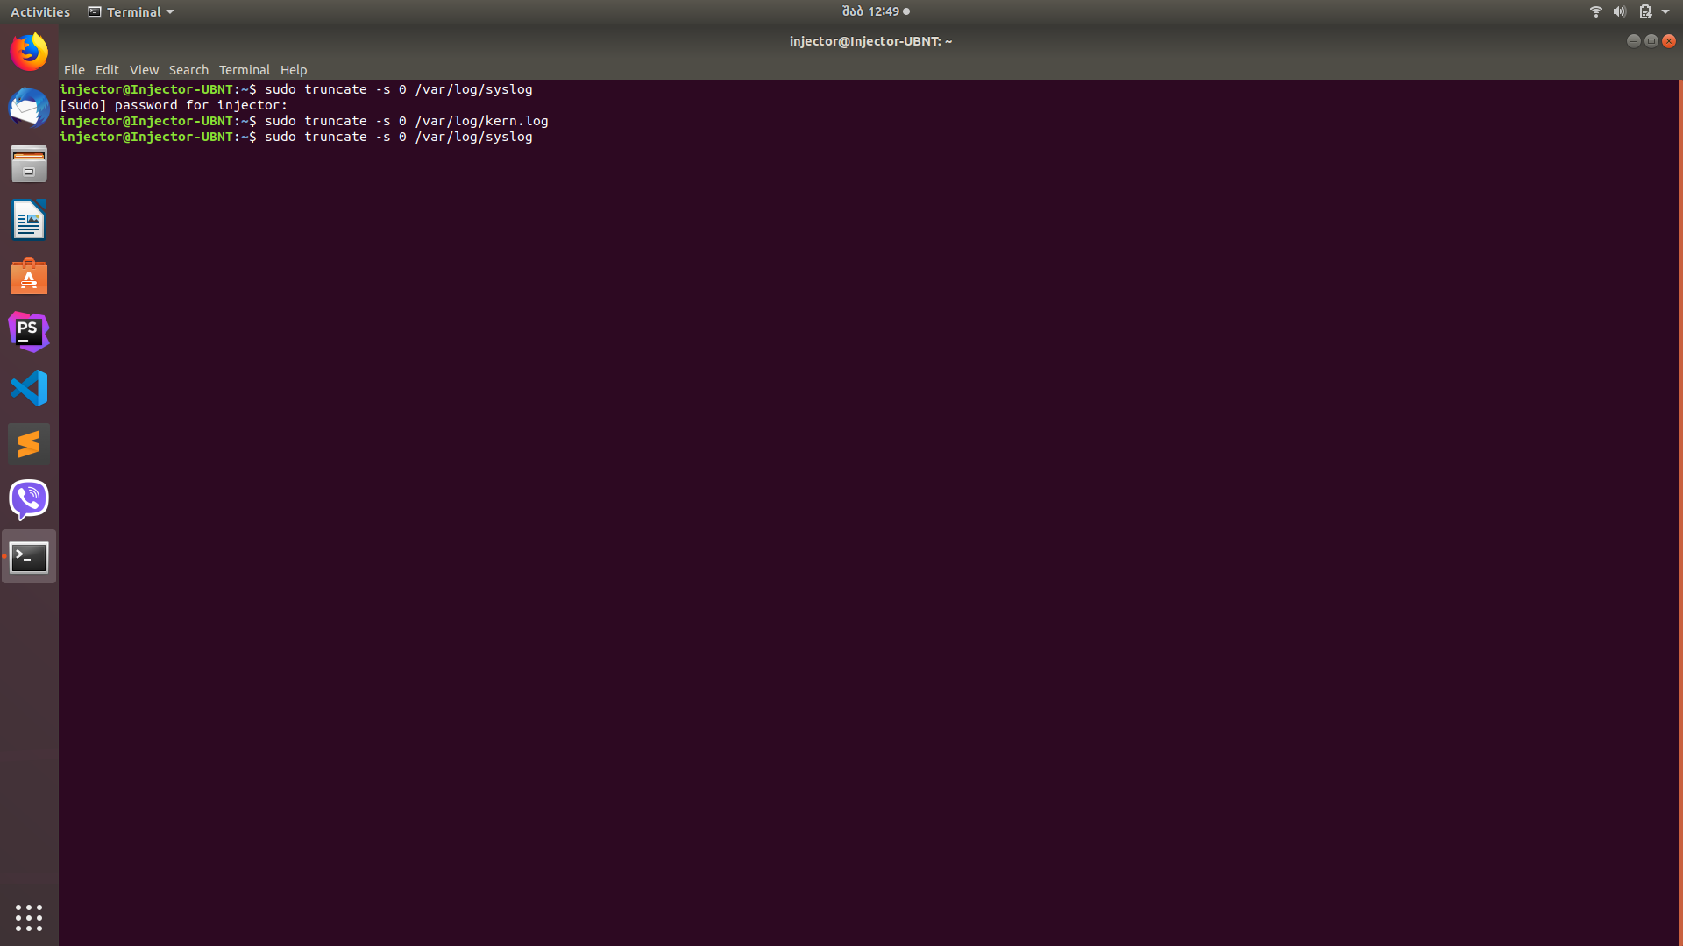The height and width of the screenshot is (946, 1683).
Task: Open Ubuntu Software center
Action: [x=29, y=276]
